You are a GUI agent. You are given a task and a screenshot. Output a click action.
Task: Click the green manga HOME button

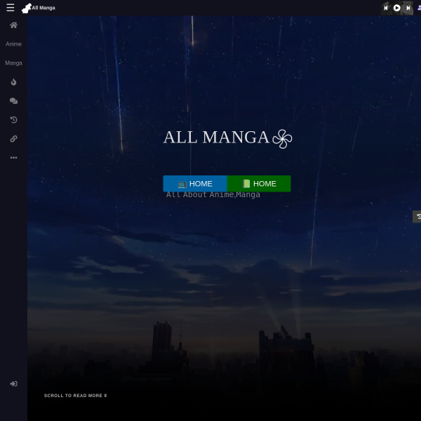pyautogui.click(x=259, y=184)
